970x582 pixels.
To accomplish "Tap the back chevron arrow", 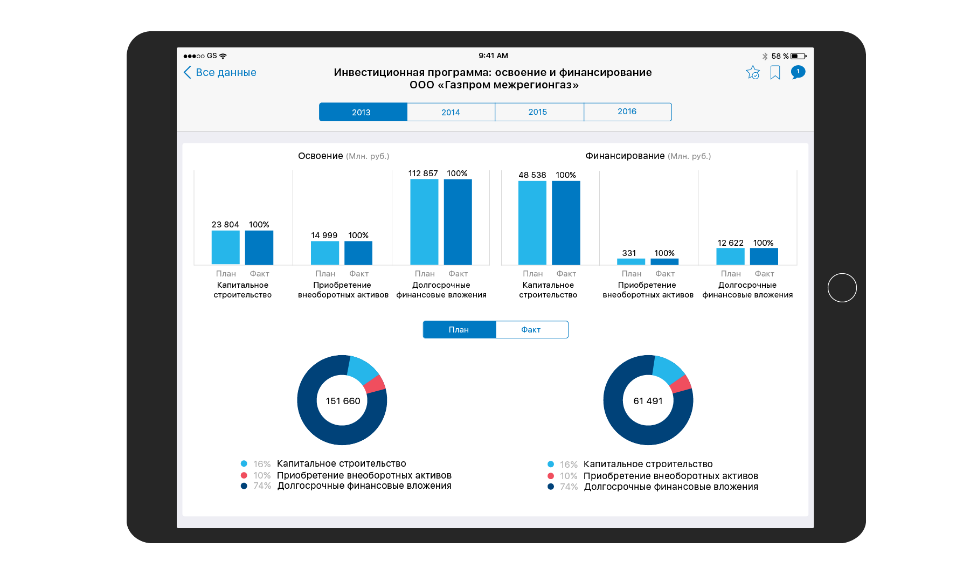I will tap(188, 73).
